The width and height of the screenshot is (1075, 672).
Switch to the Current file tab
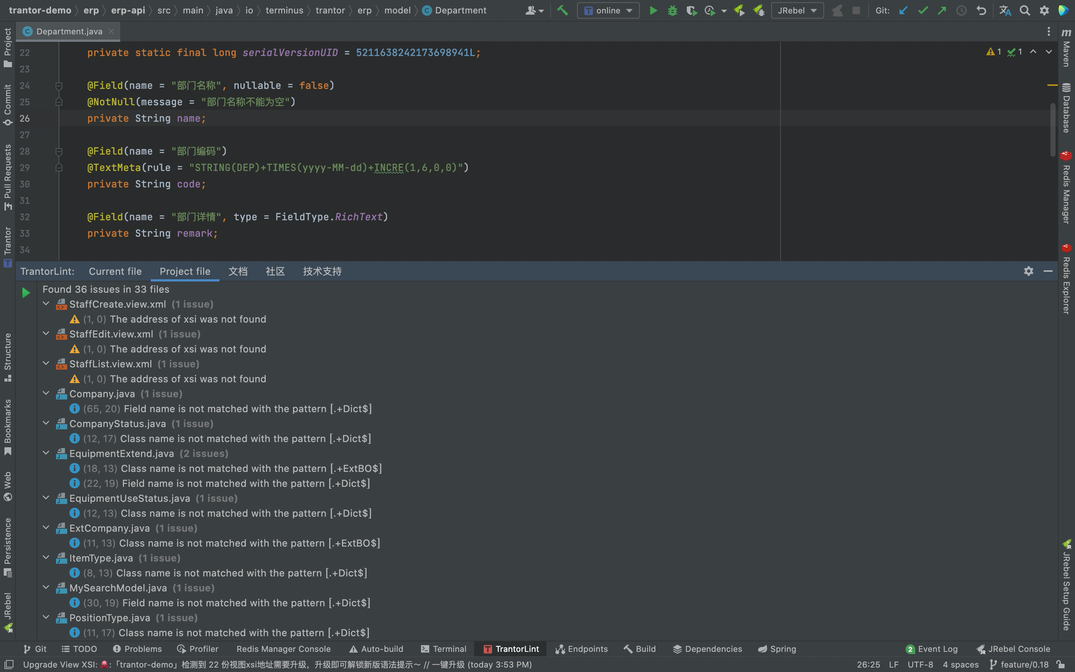pyautogui.click(x=115, y=271)
